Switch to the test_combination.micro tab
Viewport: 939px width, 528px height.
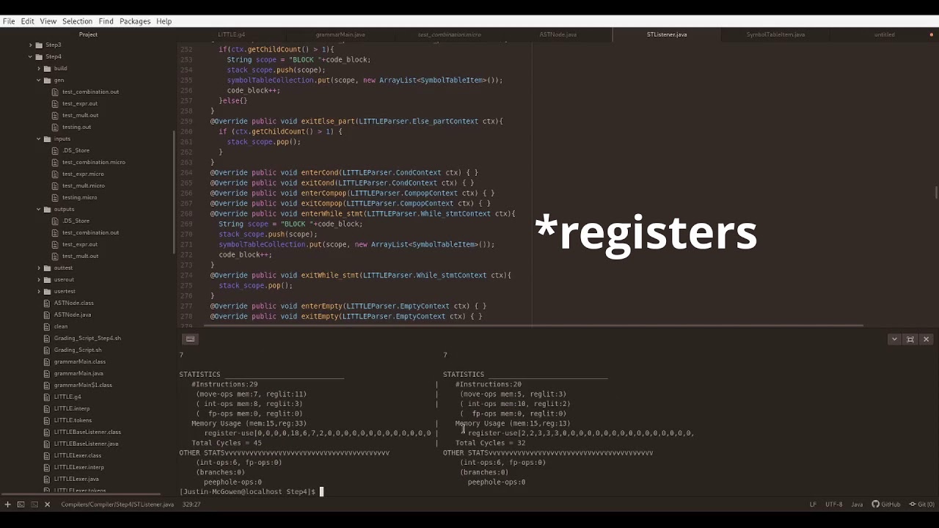(x=449, y=34)
